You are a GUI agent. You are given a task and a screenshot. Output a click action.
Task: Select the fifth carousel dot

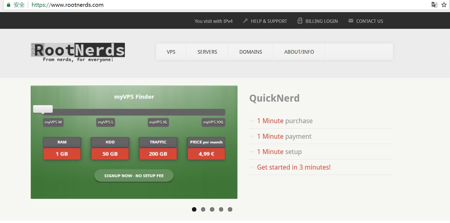pos(230,209)
